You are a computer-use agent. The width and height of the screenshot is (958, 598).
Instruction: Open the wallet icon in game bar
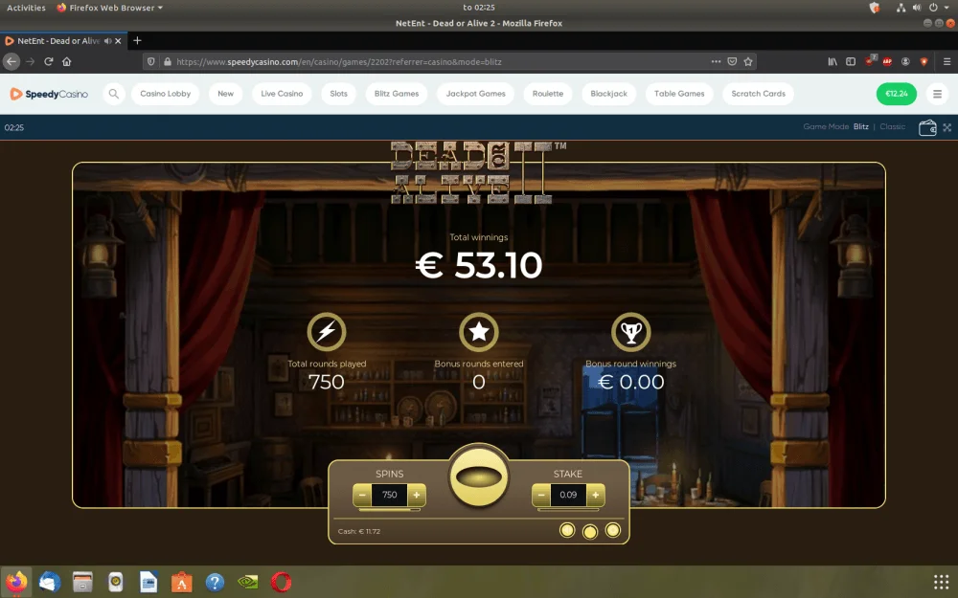pos(927,127)
